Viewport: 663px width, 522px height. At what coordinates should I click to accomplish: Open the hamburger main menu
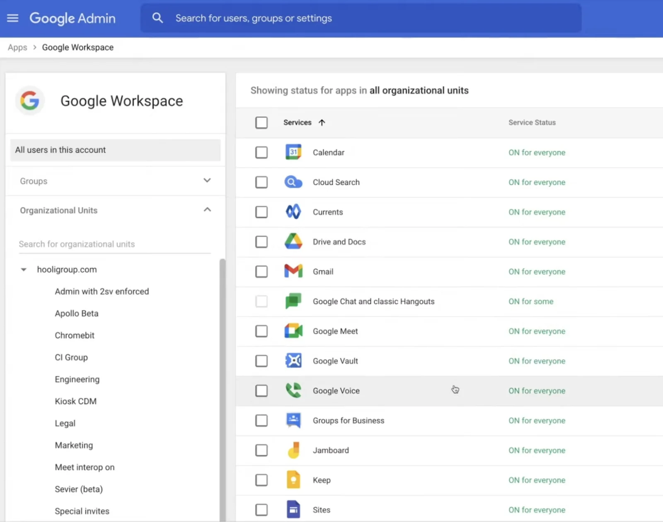[13, 18]
